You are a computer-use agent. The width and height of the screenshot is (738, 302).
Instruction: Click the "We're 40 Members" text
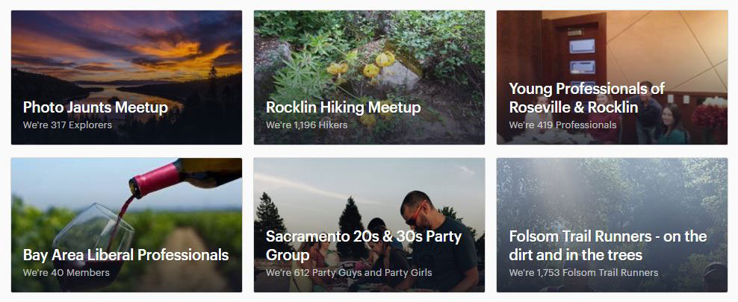click(66, 273)
